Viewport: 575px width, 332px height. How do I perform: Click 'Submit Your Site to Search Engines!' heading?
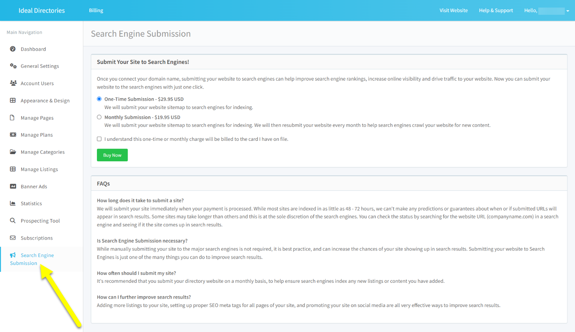pos(143,62)
